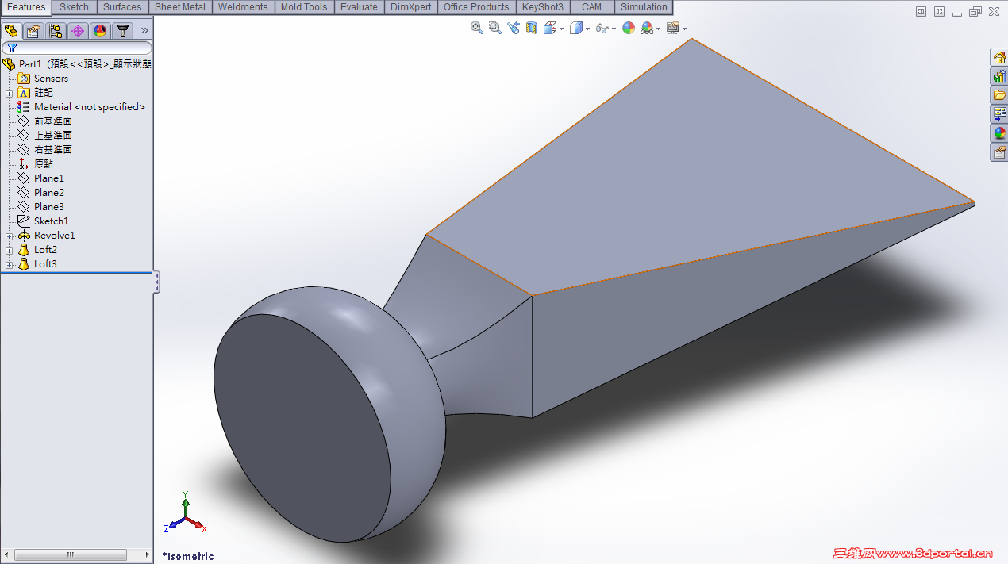Open the Weldments tab
The image size is (1008, 564).
click(x=243, y=7)
